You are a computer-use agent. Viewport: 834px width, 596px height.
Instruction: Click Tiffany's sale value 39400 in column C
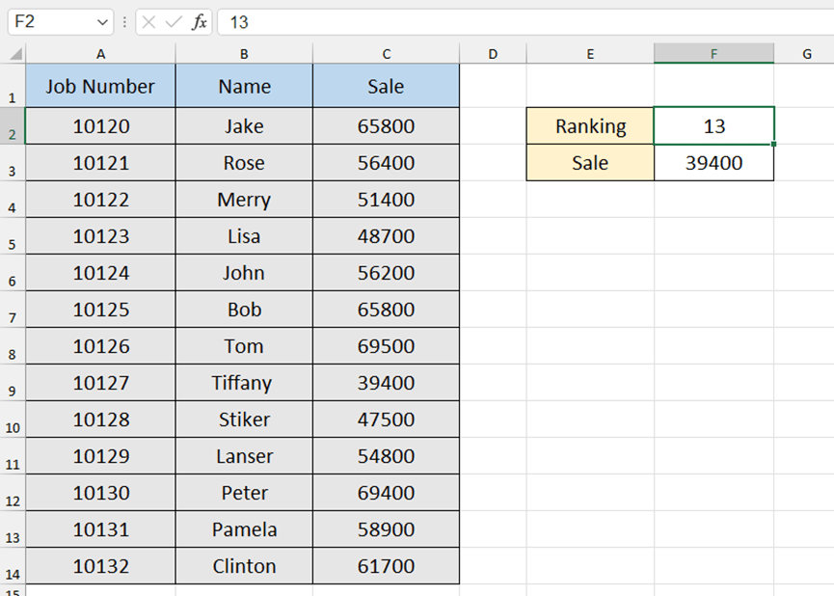tap(387, 383)
